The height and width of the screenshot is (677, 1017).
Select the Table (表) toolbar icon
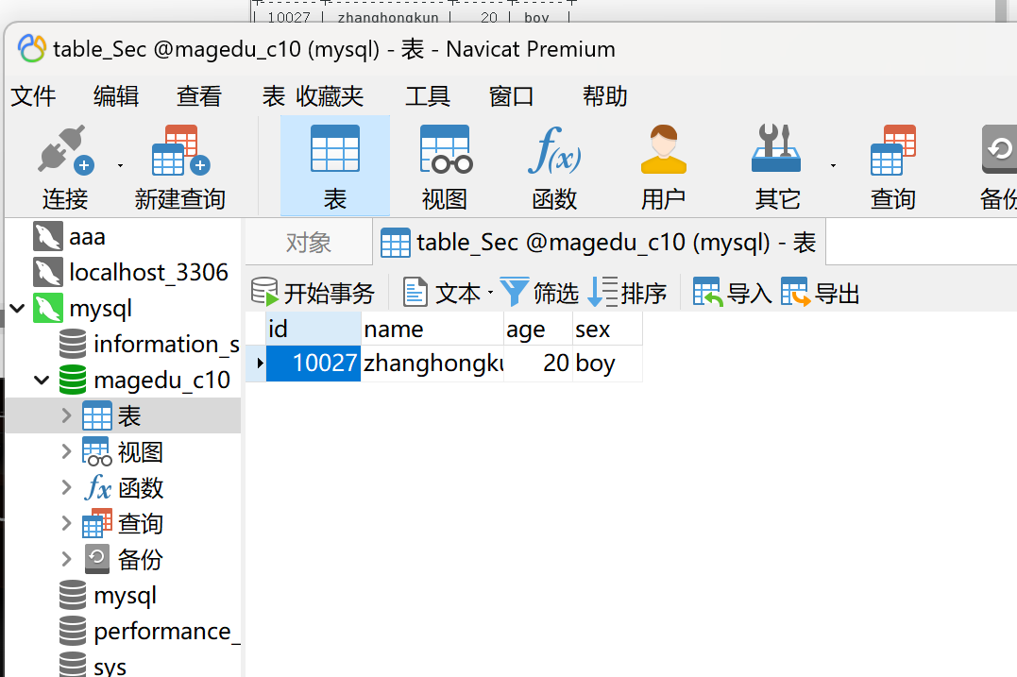pos(334,166)
